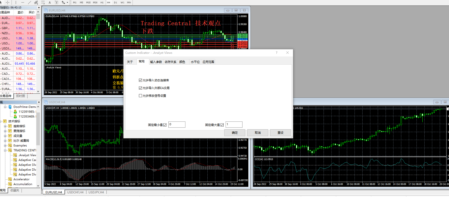Select the text label tool
449x197 pixels.
point(56,3)
